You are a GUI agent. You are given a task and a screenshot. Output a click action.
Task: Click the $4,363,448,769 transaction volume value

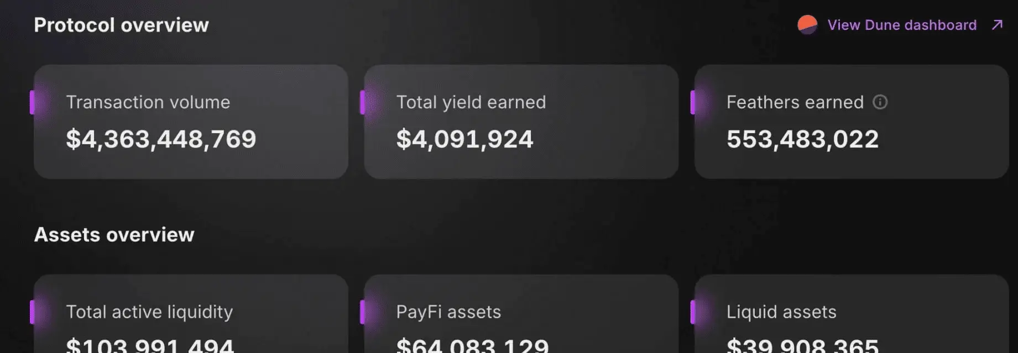tap(161, 139)
